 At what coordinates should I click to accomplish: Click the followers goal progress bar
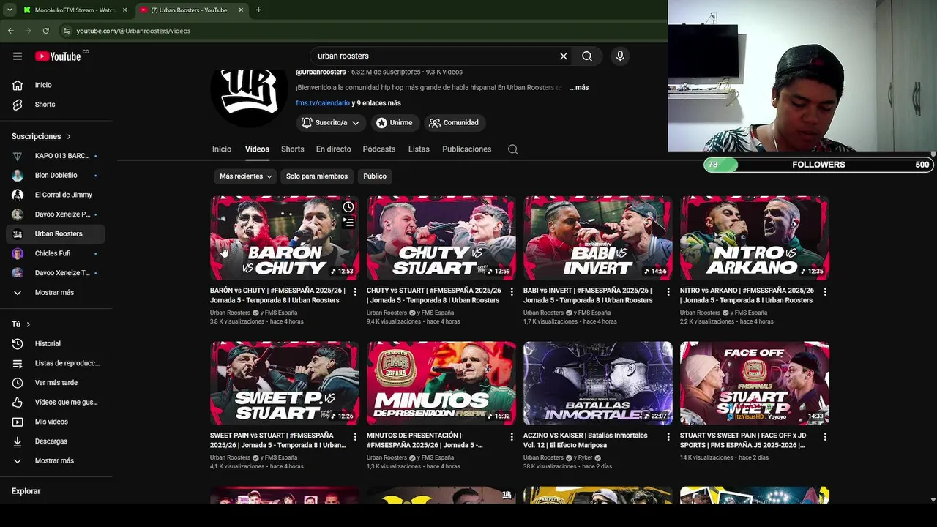(817, 165)
